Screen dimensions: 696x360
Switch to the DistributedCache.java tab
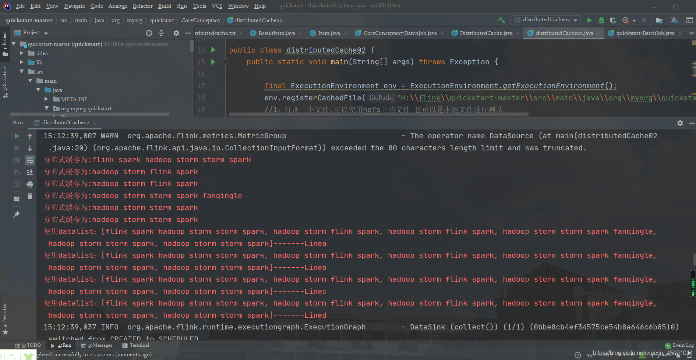pyautogui.click(x=486, y=33)
